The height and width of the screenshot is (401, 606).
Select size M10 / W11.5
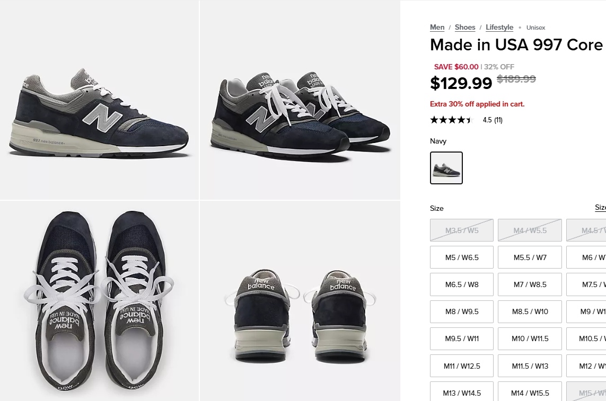click(530, 338)
